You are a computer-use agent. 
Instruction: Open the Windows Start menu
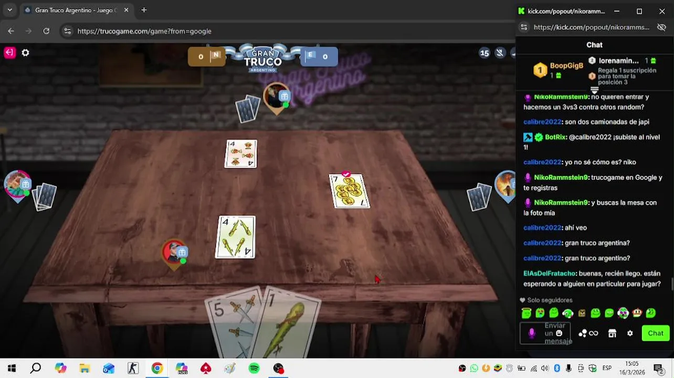tap(12, 368)
